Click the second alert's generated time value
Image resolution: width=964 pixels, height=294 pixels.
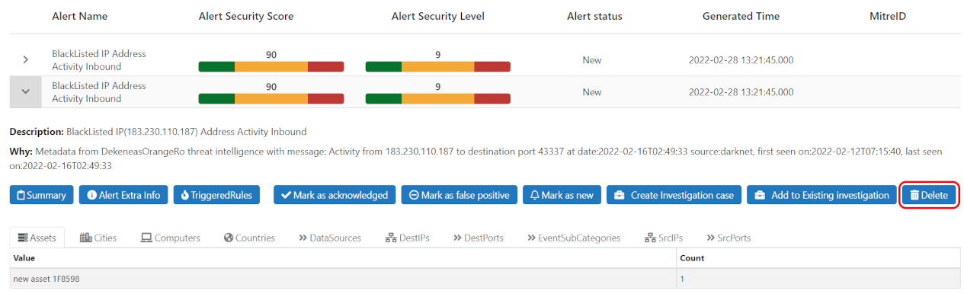741,92
